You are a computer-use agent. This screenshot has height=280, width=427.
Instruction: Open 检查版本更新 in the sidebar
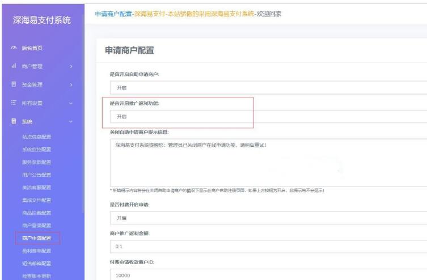pyautogui.click(x=36, y=276)
